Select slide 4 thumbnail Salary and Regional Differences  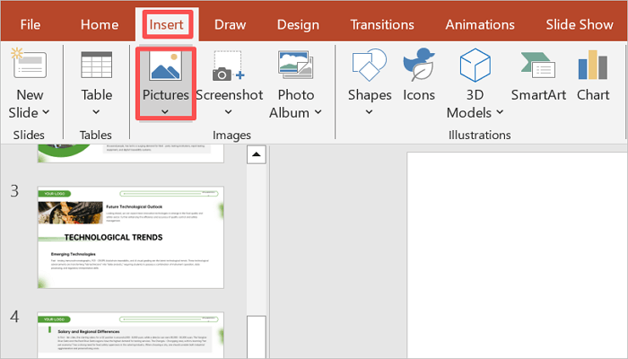[131, 335]
